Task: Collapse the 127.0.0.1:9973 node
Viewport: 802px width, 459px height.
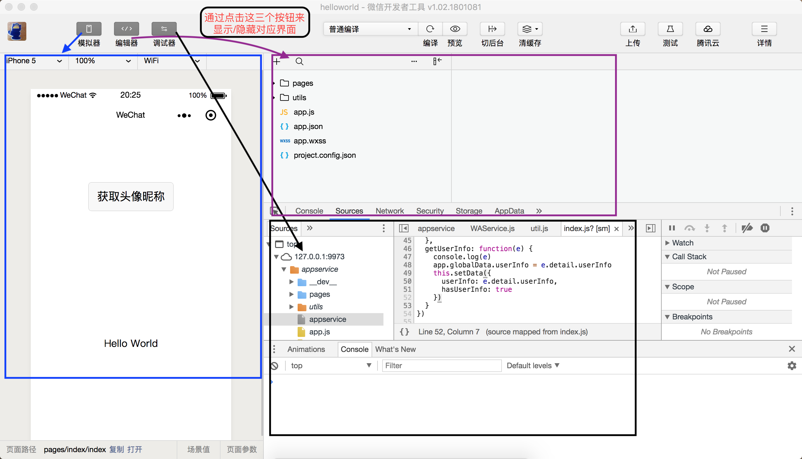Action: pyautogui.click(x=276, y=257)
